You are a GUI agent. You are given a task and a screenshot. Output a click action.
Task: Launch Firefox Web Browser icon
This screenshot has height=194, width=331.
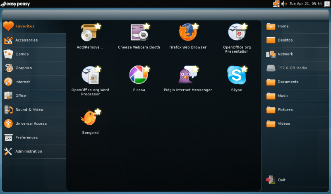click(x=187, y=33)
